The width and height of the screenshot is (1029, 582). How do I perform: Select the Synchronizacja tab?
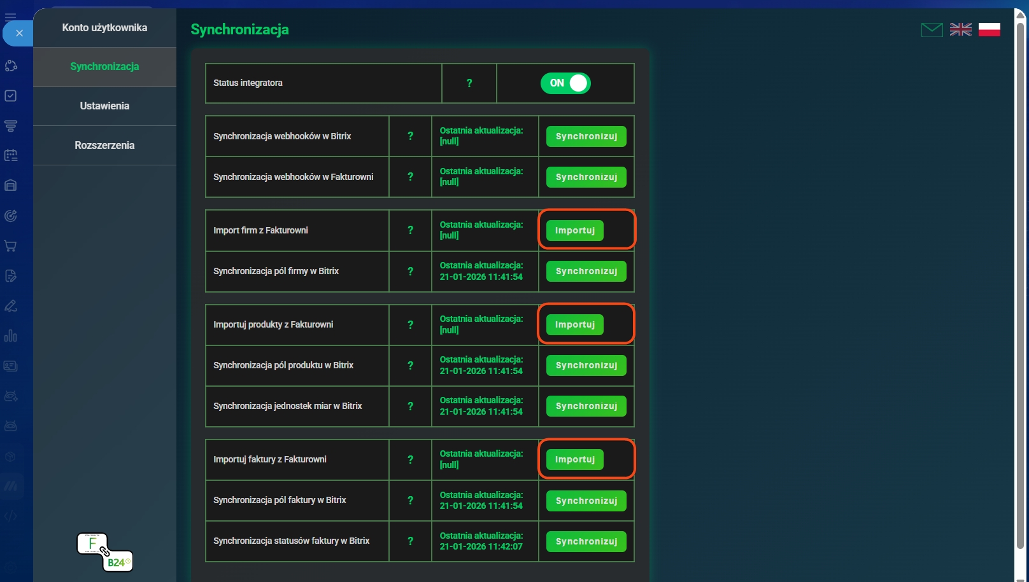coord(104,67)
